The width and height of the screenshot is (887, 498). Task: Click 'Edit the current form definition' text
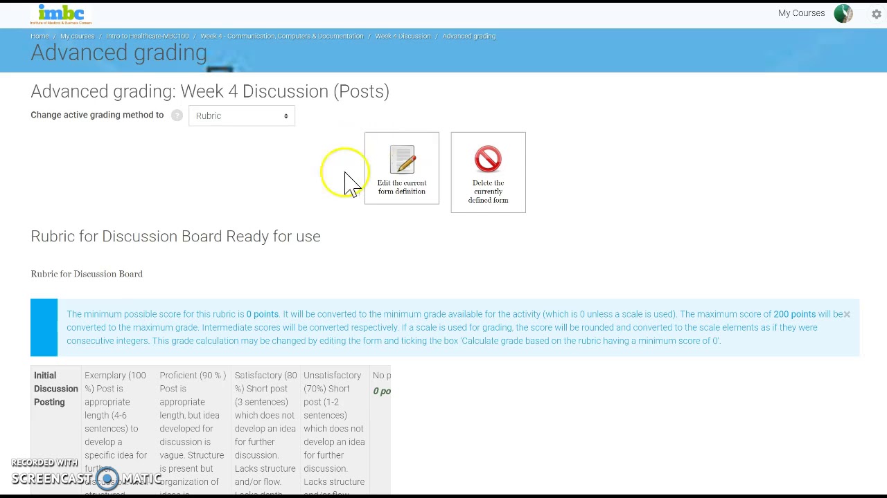[402, 187]
